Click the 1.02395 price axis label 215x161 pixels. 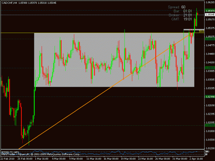(210, 114)
